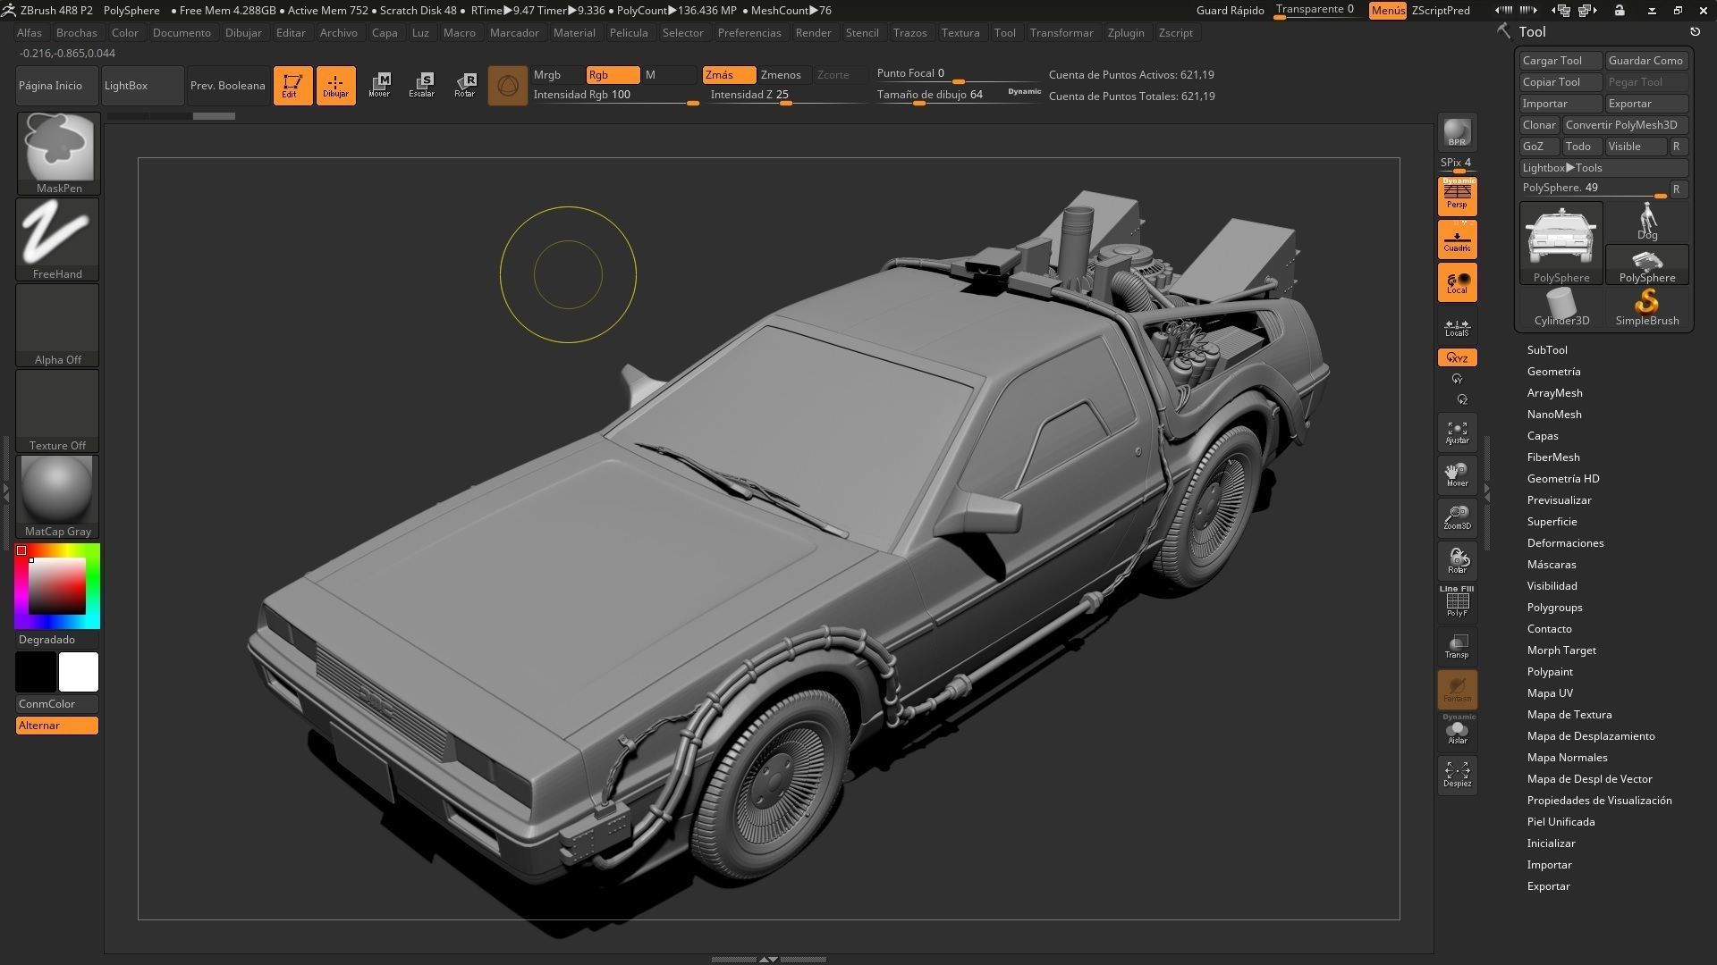Screen dimensions: 1717x965
Task: Select the Escalar scale tool
Action: click(422, 86)
